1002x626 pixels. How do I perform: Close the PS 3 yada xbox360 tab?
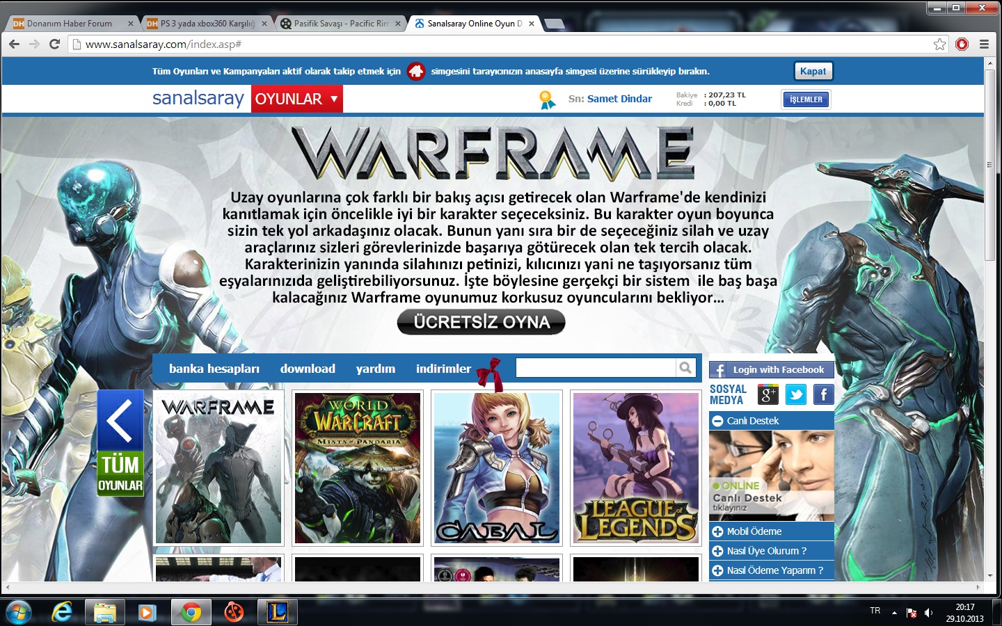coord(264,24)
